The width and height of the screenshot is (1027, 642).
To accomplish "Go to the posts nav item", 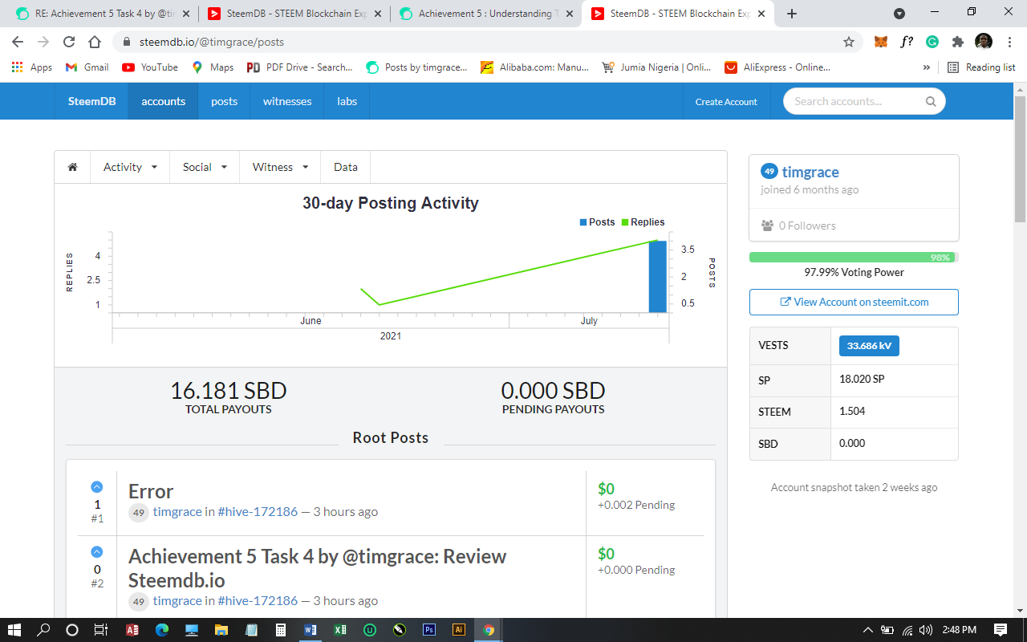I will [x=224, y=101].
